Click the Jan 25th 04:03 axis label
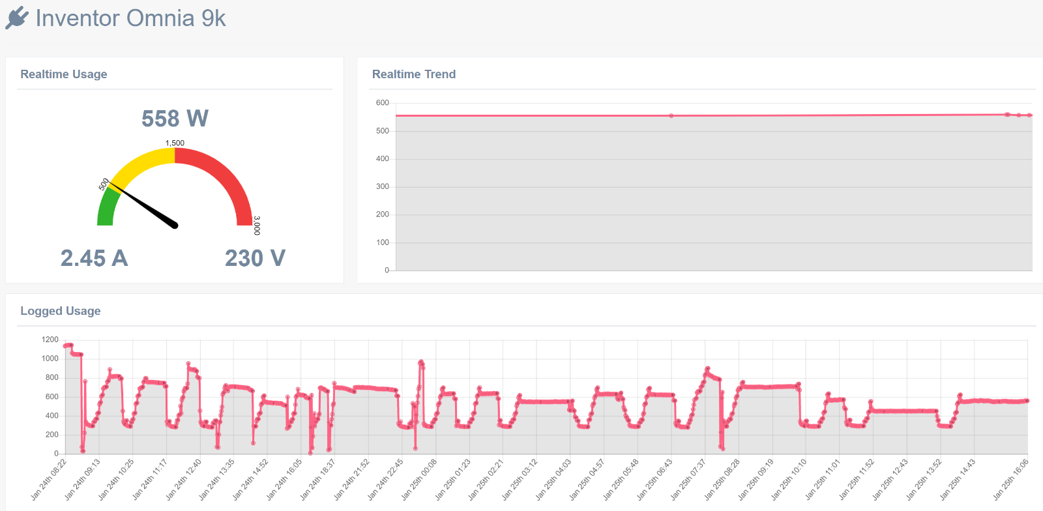This screenshot has height=511, width=1043. click(x=553, y=479)
